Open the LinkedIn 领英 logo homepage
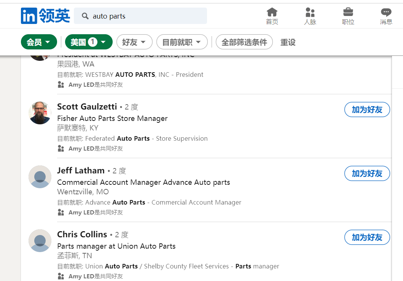This screenshot has height=281, width=403. point(45,16)
